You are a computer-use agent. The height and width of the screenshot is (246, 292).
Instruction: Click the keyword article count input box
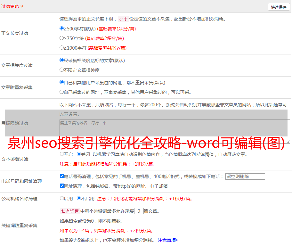coord(139,211)
